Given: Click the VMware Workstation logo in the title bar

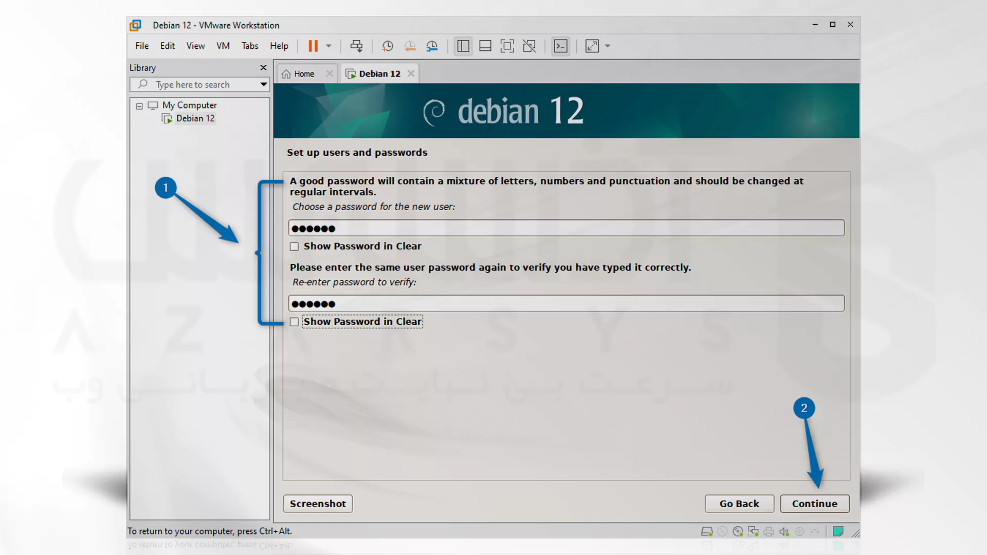Looking at the screenshot, I should click(x=135, y=25).
